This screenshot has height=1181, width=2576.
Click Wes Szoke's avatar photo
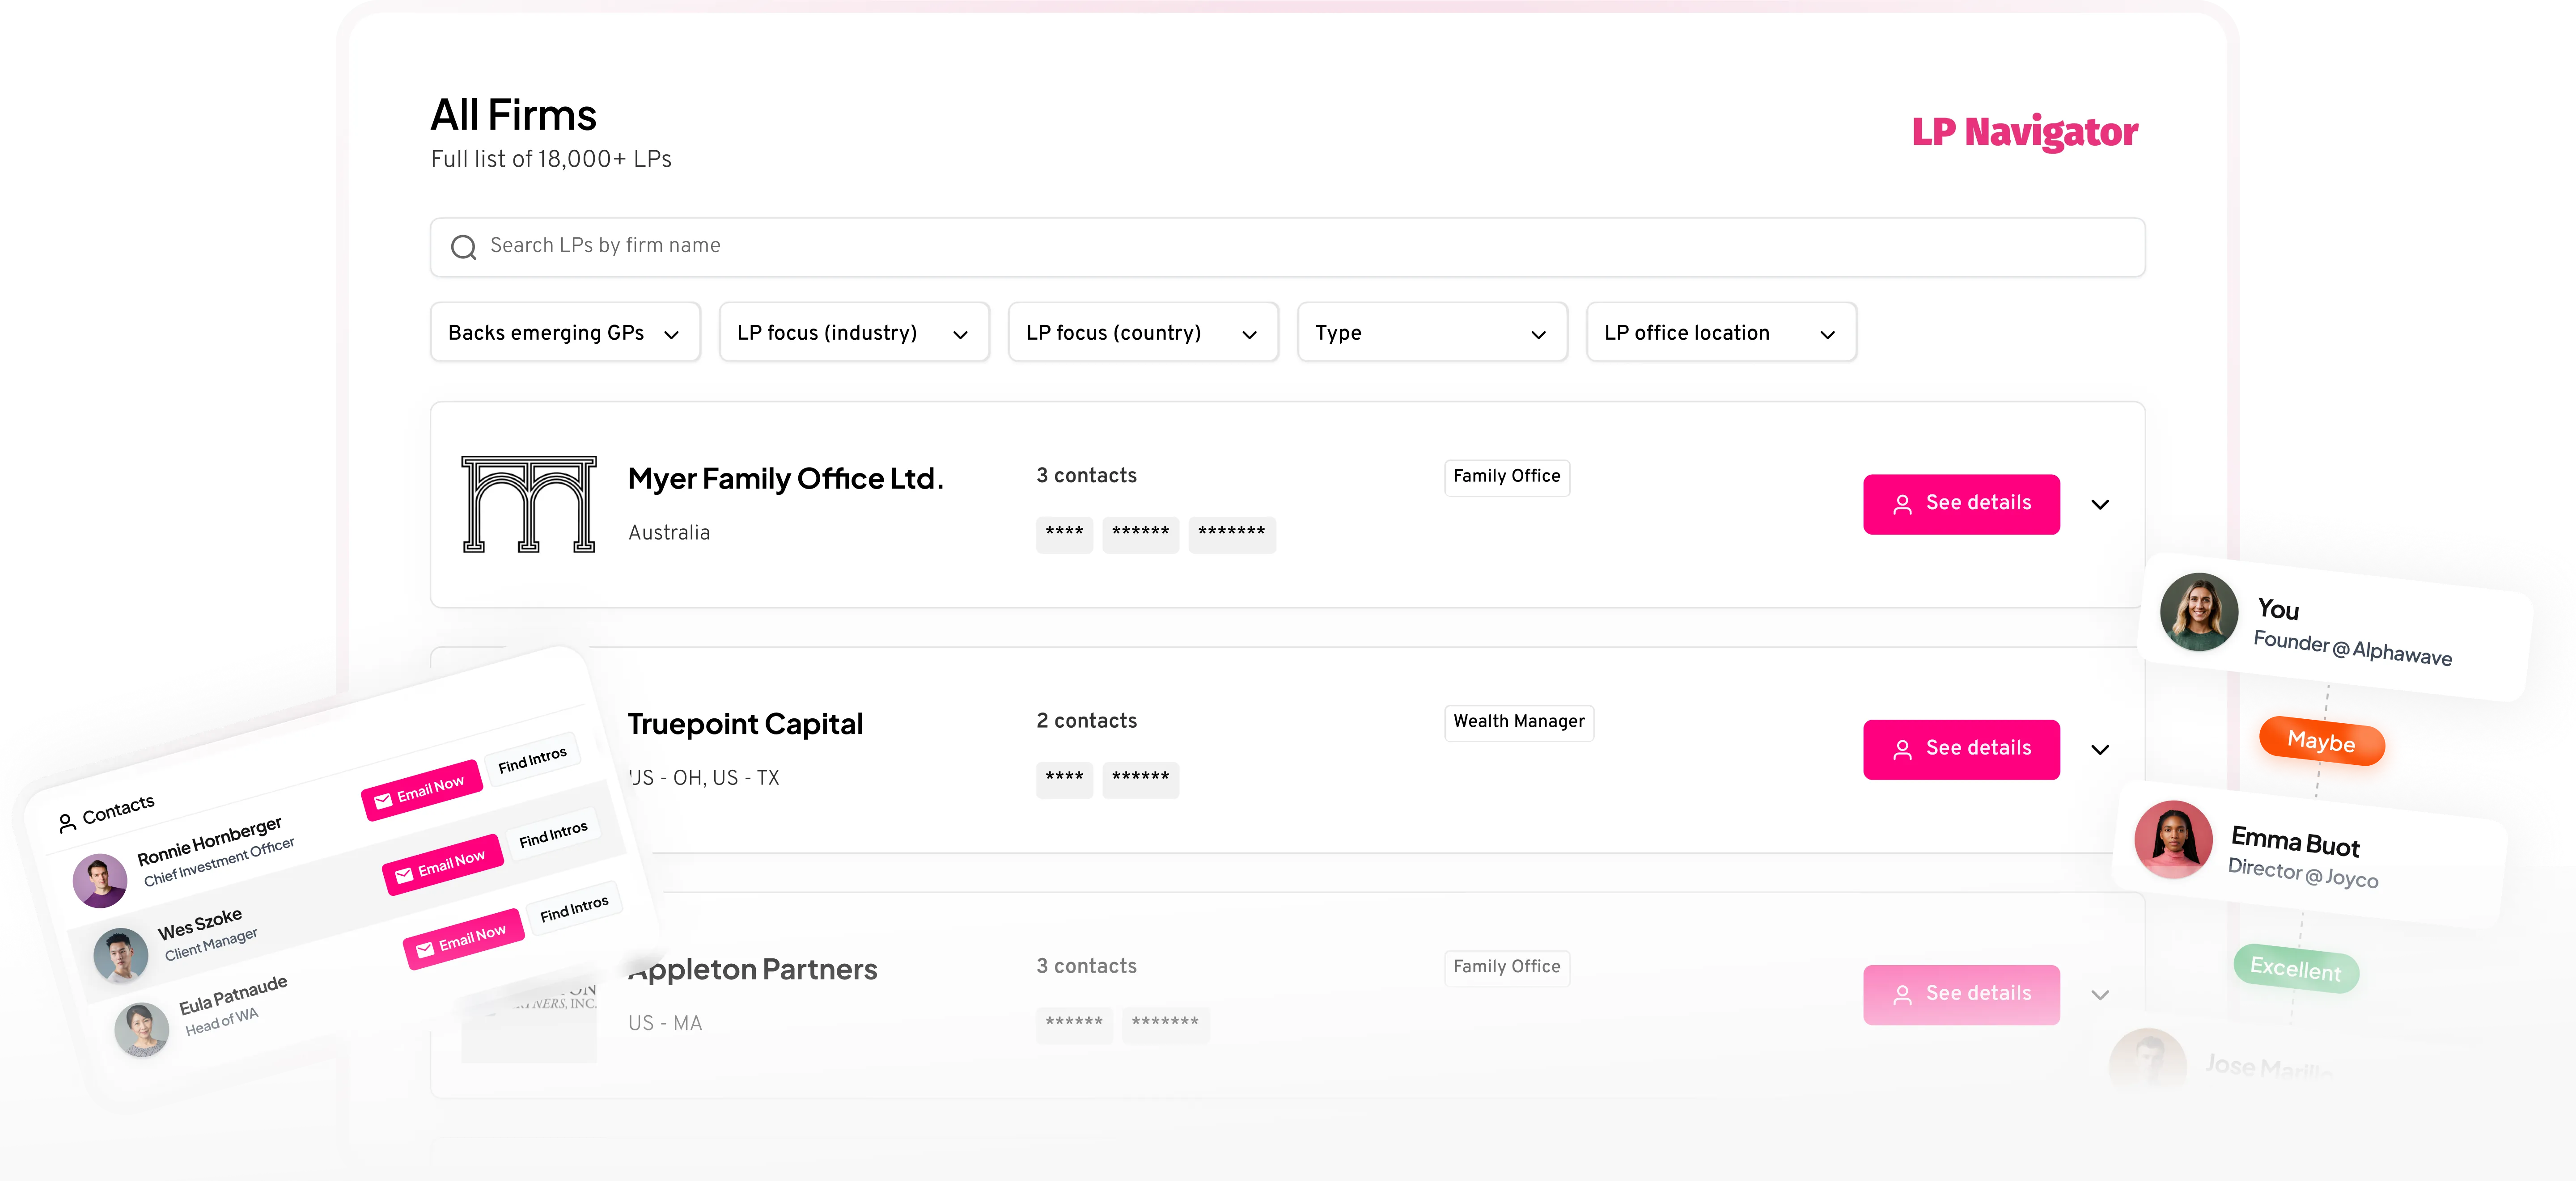121,954
